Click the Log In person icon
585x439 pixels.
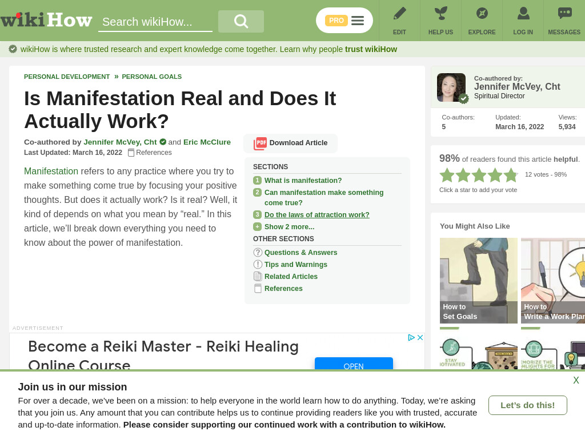[523, 14]
